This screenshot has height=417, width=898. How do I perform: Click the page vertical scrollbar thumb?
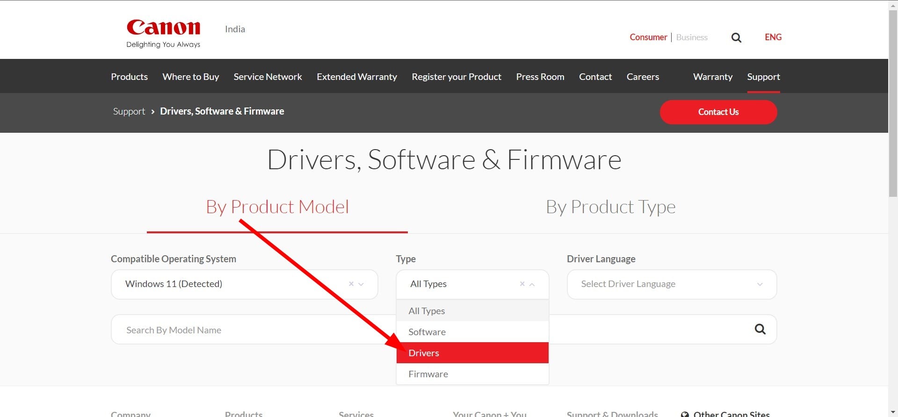pyautogui.click(x=893, y=103)
